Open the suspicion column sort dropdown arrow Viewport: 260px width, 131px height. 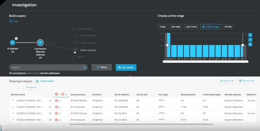pos(66,95)
